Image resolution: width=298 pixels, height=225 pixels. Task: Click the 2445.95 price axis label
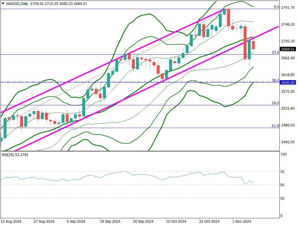coord(288,142)
